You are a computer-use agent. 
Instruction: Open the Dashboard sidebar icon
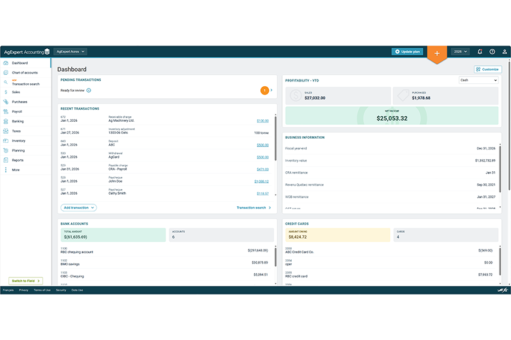point(5,63)
